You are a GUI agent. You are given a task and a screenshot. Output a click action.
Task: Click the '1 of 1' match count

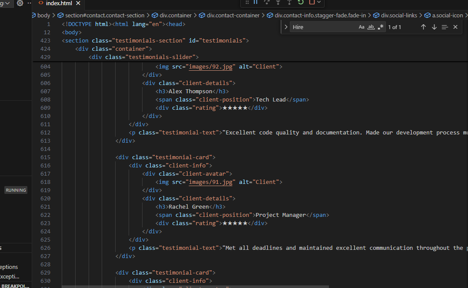pyautogui.click(x=395, y=27)
